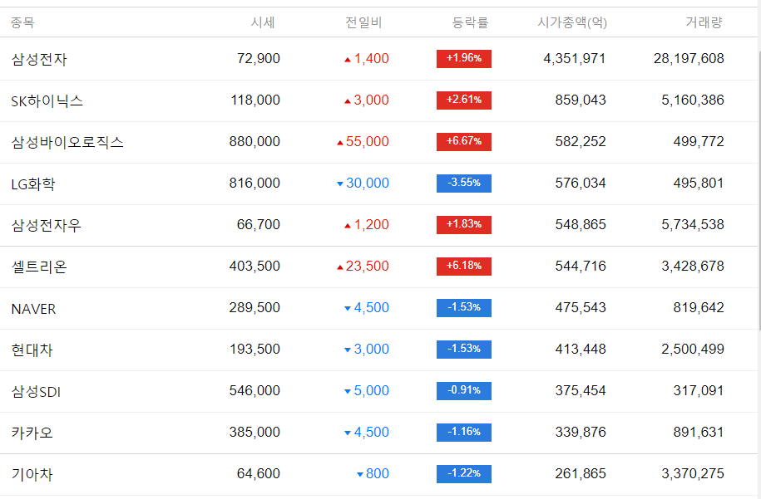Click the 2,500,499 volume value
The height and width of the screenshot is (499, 761).
pyautogui.click(x=693, y=350)
